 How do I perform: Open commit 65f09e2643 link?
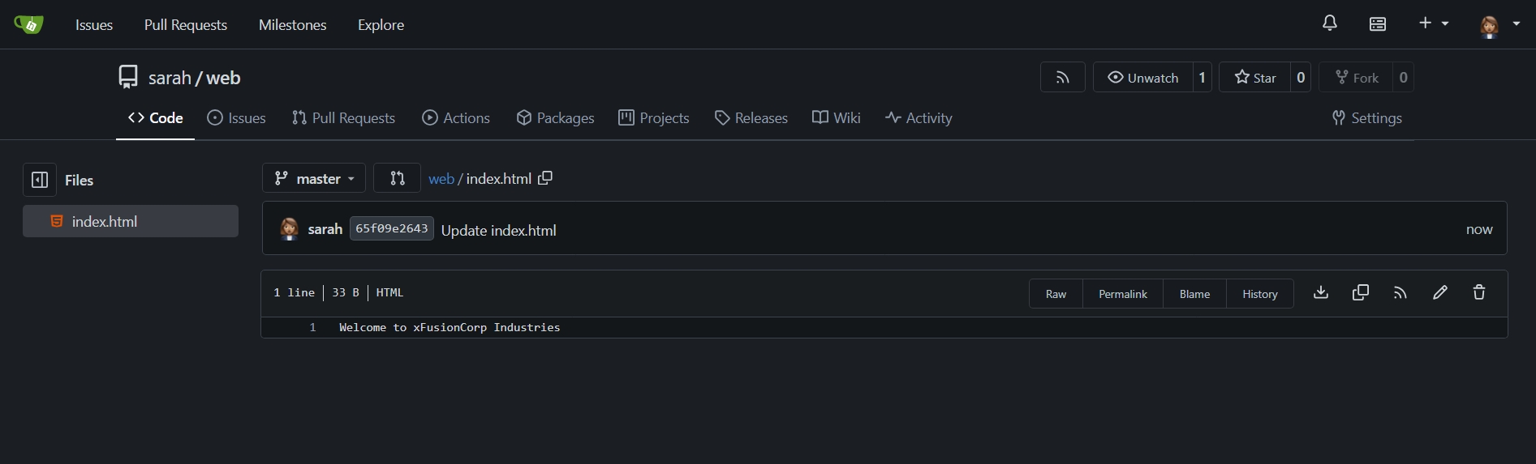[x=391, y=228]
